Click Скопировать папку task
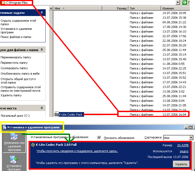This screenshot has height=171, width=195. coord(14,68)
